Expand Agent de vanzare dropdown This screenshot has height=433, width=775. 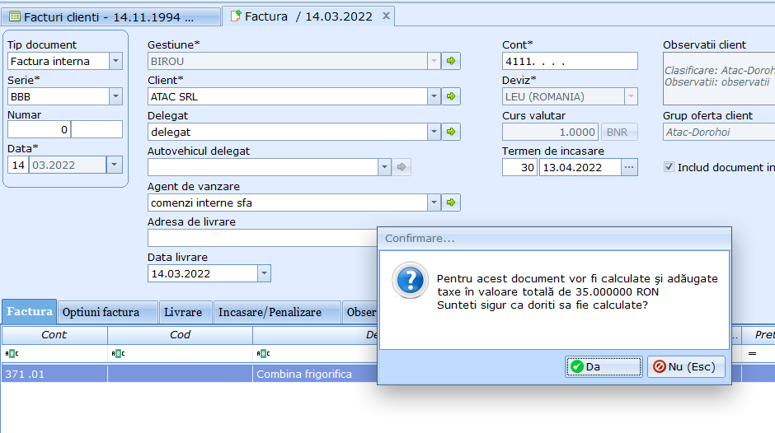coord(434,203)
